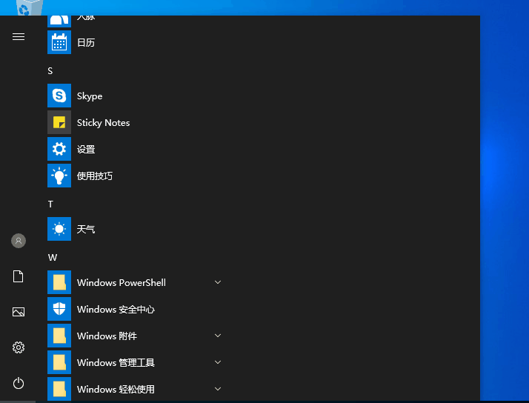Open the Calendar (日历) app icon
This screenshot has height=403, width=529.
click(x=59, y=42)
